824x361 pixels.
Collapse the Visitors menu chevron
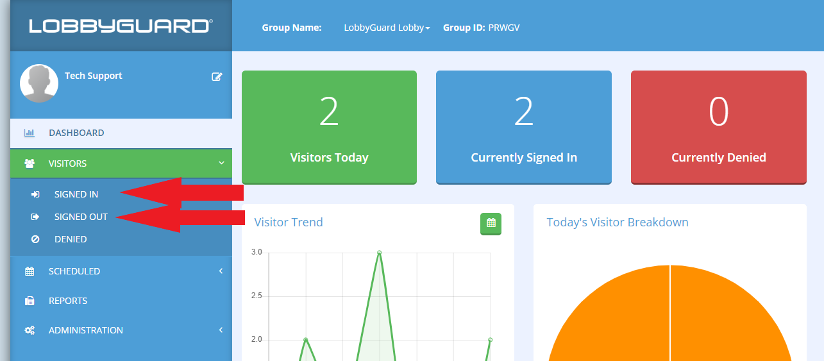(x=221, y=164)
